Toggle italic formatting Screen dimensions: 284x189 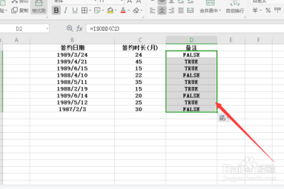point(65,10)
